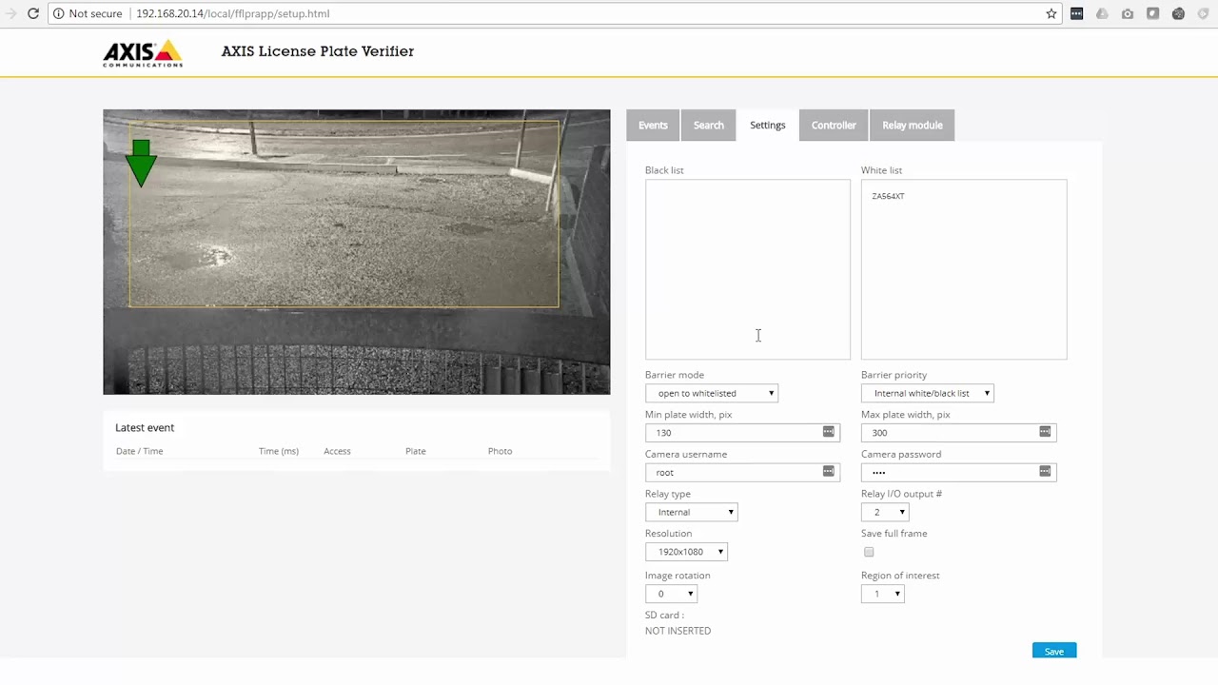Click the stepper icon in Min plate width

tap(829, 432)
